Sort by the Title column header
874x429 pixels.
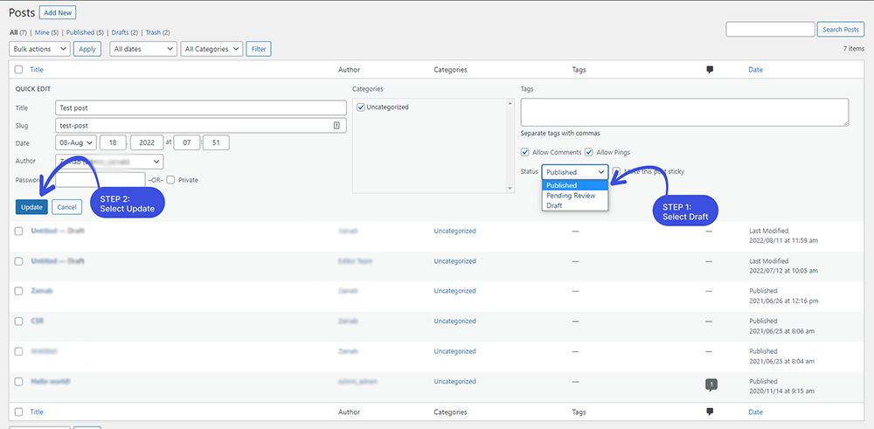pyautogui.click(x=37, y=70)
